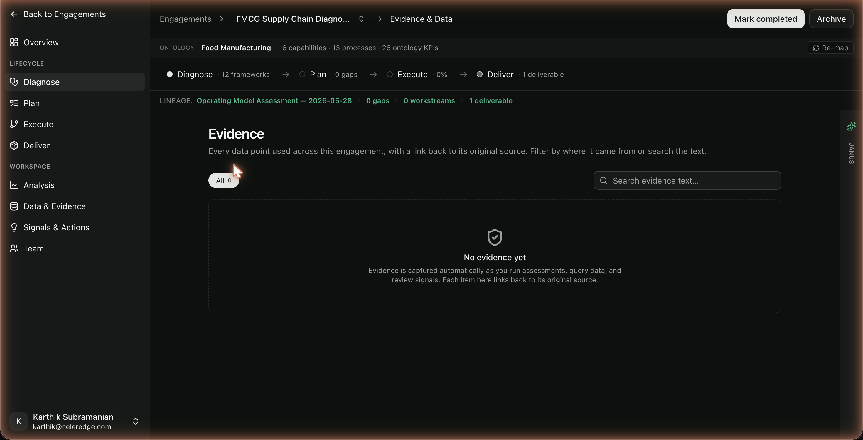This screenshot has width=863, height=440.
Task: Click the Search evidence text field
Action: coord(687,180)
